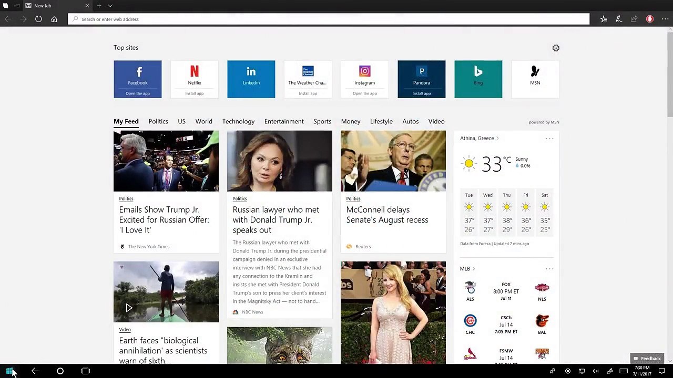Image resolution: width=673 pixels, height=378 pixels.
Task: Open weather card three-dot options
Action: pos(549,139)
